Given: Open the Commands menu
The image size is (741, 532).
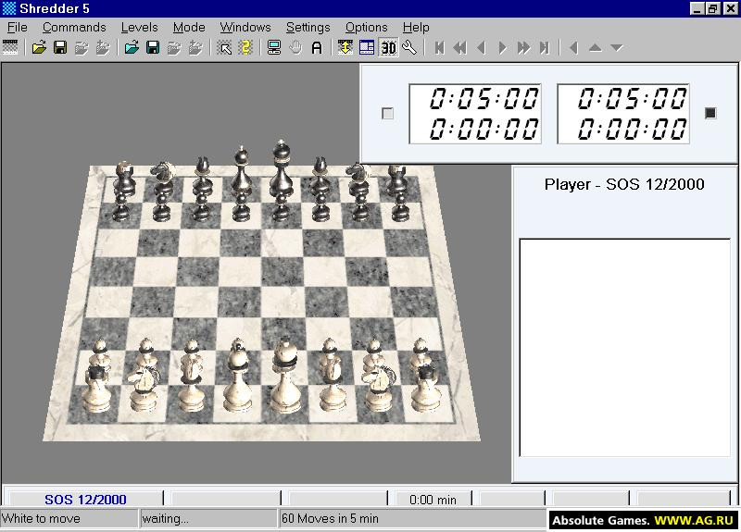Looking at the screenshot, I should pos(74,28).
